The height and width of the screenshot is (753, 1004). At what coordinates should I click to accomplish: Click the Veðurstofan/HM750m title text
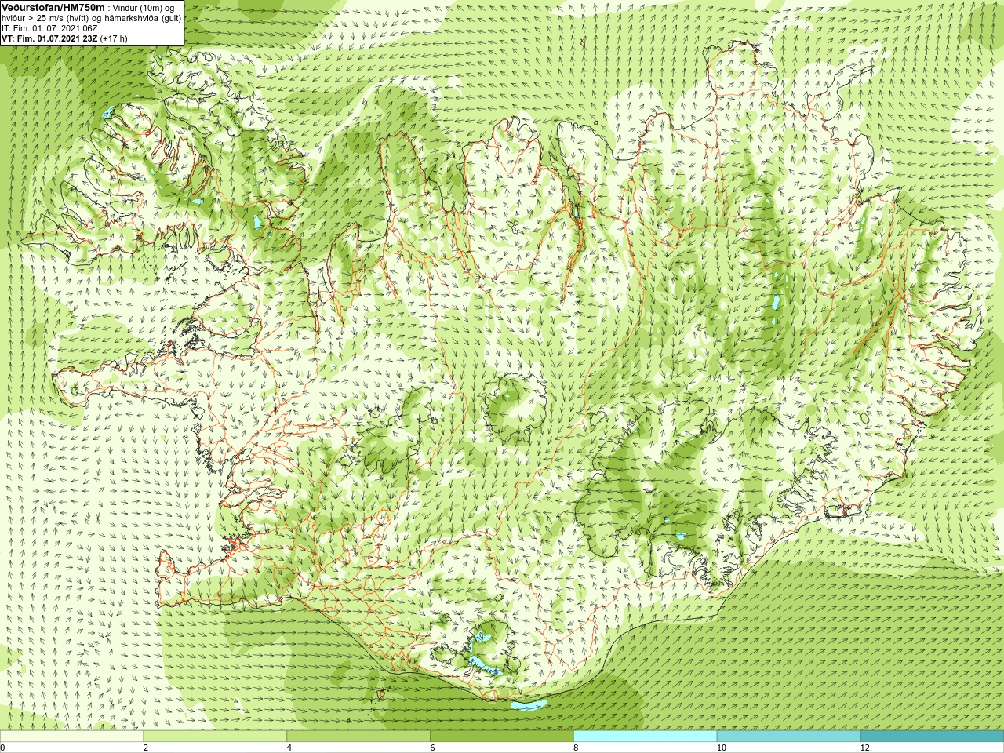tap(53, 7)
